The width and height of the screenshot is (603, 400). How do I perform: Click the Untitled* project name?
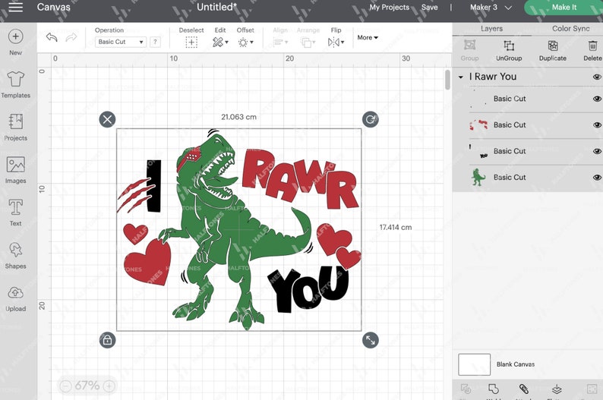217,7
